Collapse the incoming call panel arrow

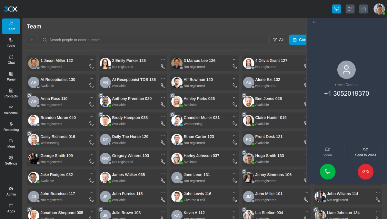(314, 22)
